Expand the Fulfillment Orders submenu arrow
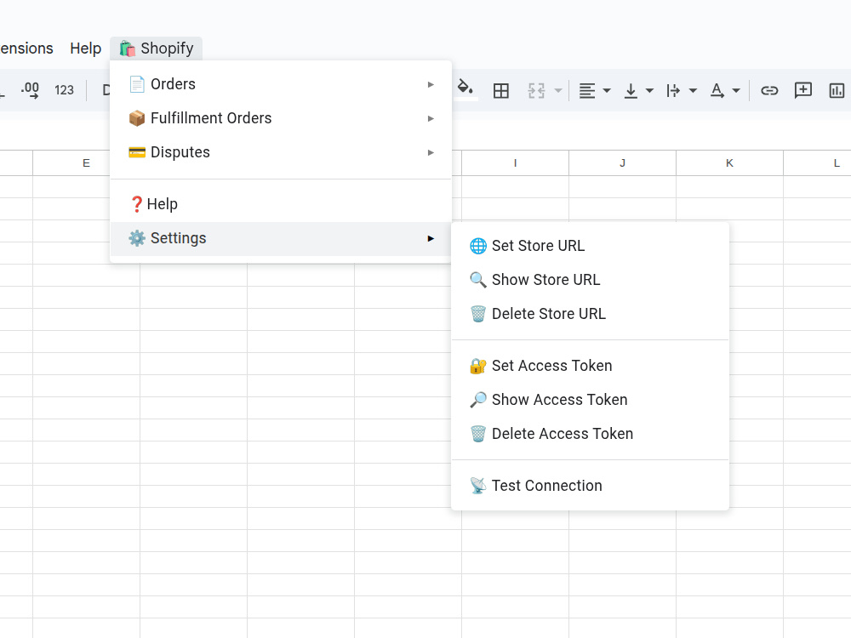The width and height of the screenshot is (851, 638). [x=431, y=118]
